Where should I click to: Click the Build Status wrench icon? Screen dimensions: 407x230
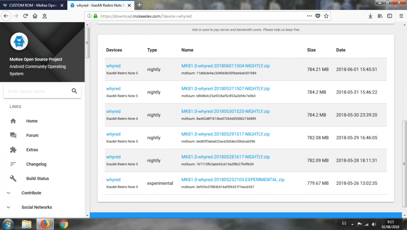pos(13,178)
